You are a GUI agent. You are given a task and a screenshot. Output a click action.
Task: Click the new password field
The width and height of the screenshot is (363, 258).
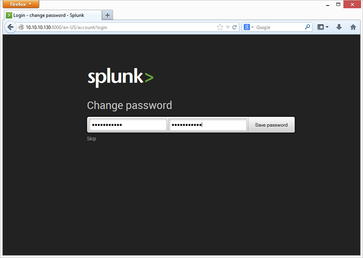128,125
